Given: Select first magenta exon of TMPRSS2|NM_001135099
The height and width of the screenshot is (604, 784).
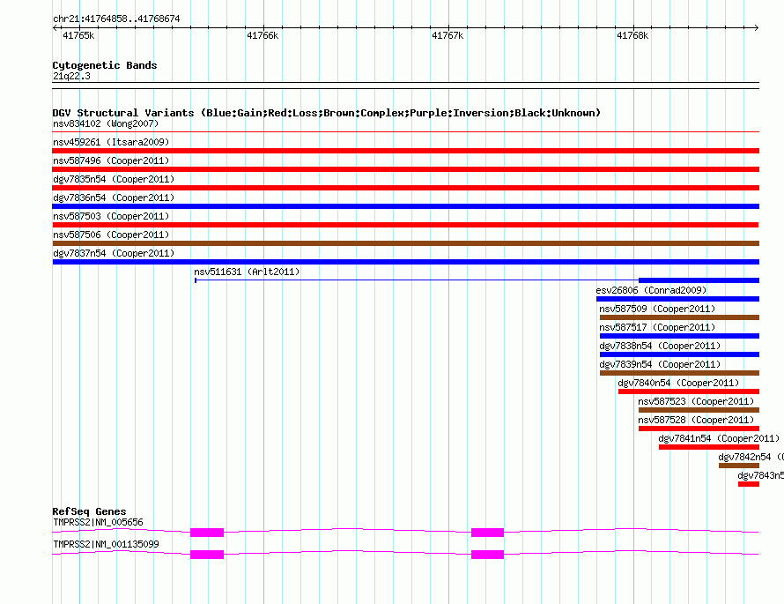Looking at the screenshot, I should [x=207, y=555].
